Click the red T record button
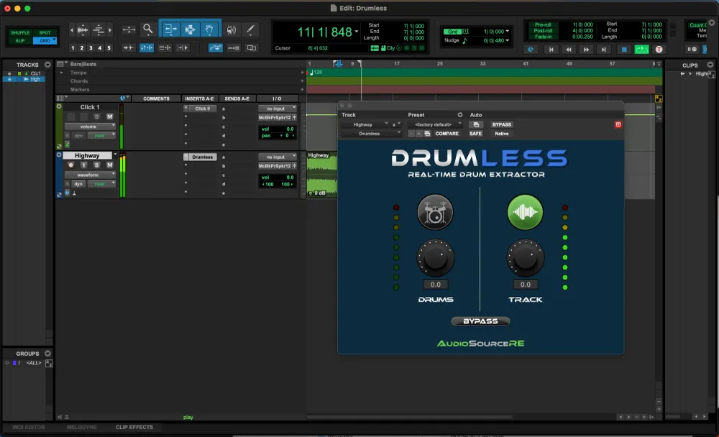Image resolution: width=719 pixels, height=437 pixels. click(659, 50)
